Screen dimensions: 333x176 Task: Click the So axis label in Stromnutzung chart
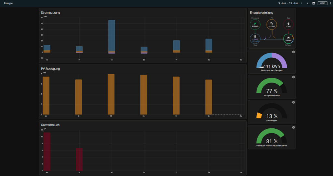tap(241, 60)
